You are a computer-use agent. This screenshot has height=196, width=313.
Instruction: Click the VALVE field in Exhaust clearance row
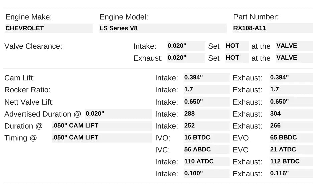pos(294,58)
